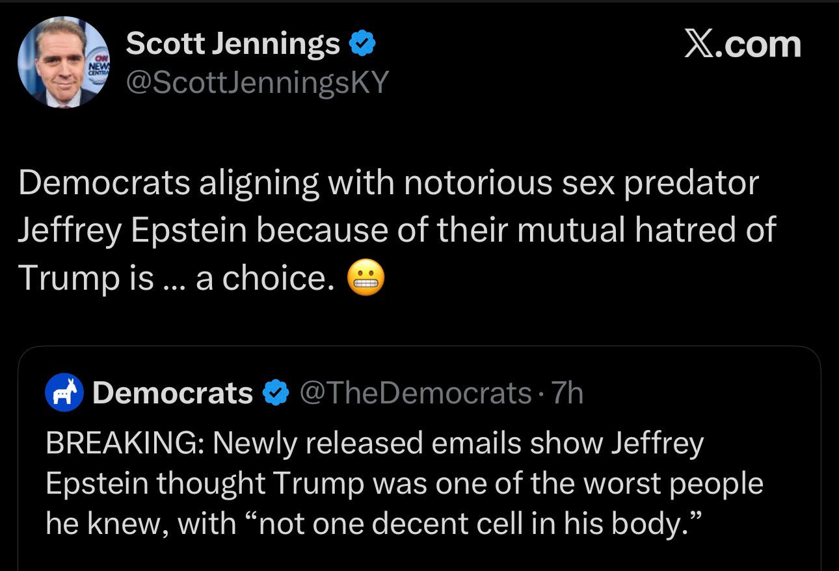Click the grimacing face emoji
The height and width of the screenshot is (571, 839).
tap(366, 279)
